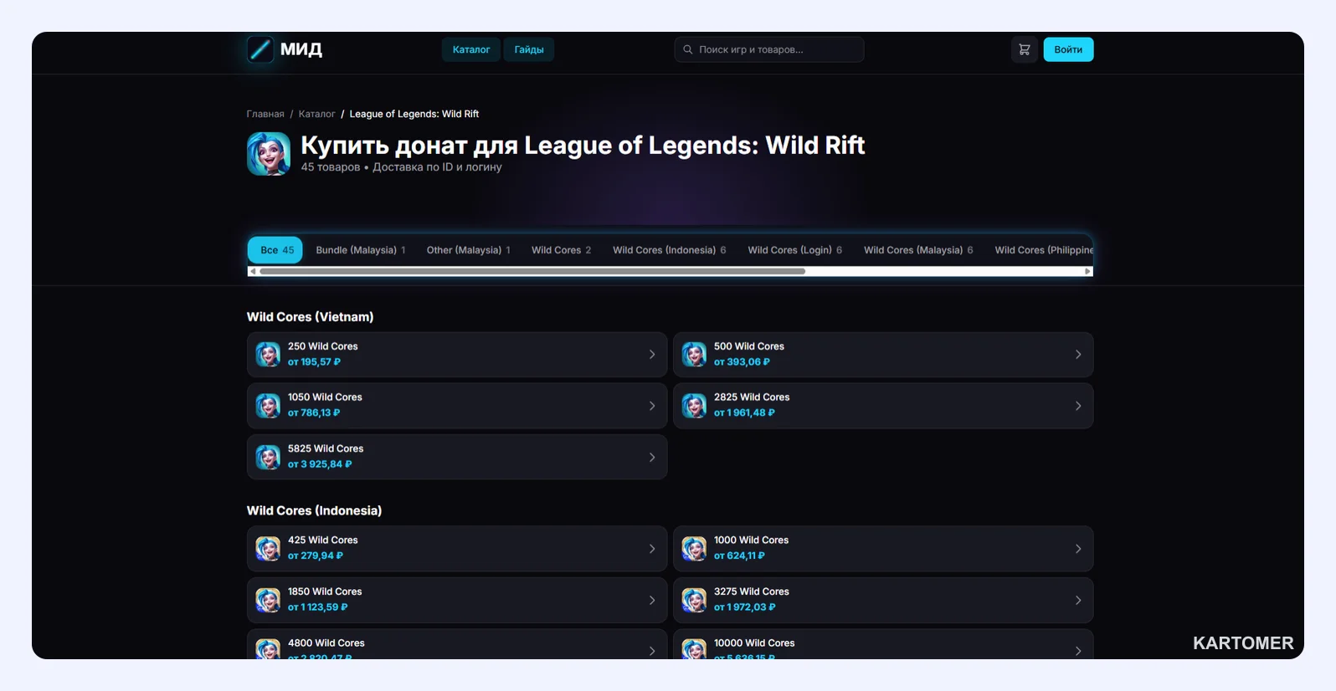
Task: Click the Wild Cores (Vietnam) section heading
Action: 311,317
